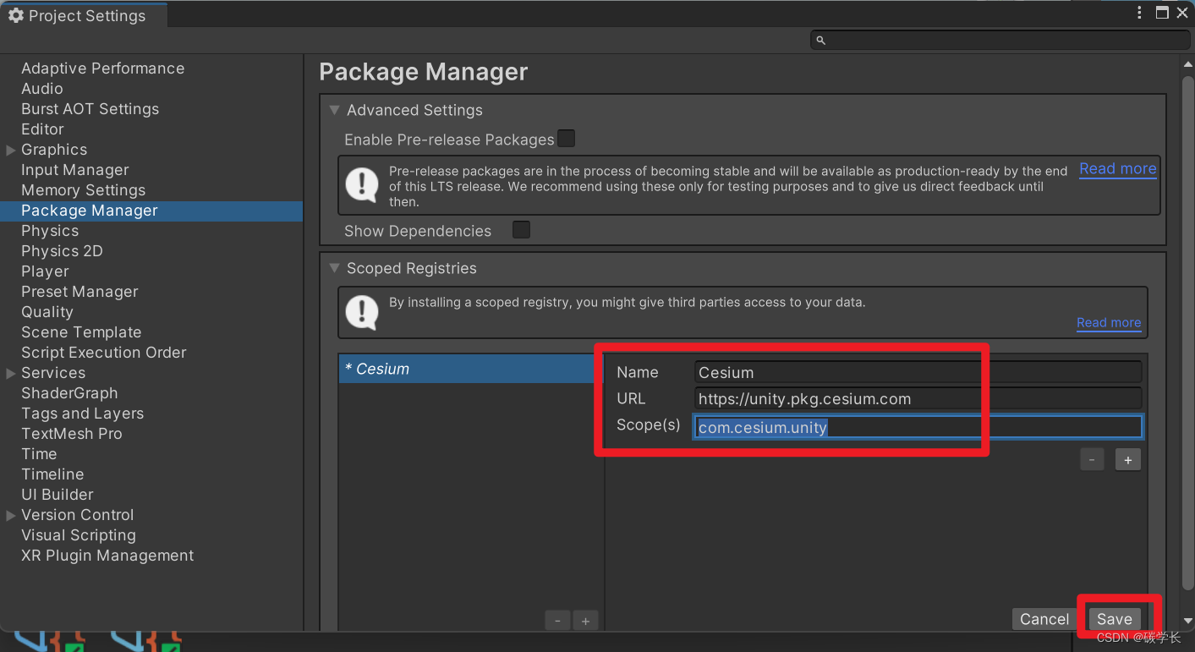Open Read more link for scoped registries
Viewport: 1195px width, 652px height.
pyautogui.click(x=1108, y=322)
